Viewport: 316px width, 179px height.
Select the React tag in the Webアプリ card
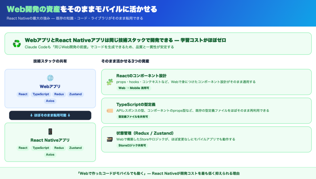point(23,94)
